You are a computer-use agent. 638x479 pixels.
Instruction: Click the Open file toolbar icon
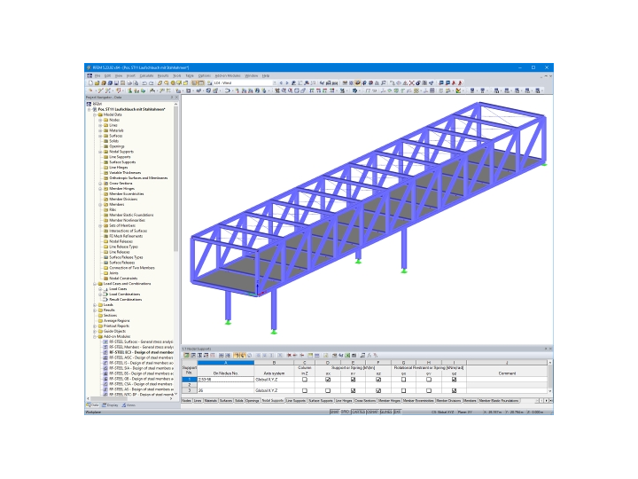point(97,83)
